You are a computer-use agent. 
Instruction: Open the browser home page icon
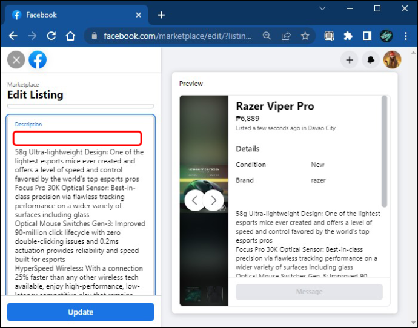[x=70, y=36]
